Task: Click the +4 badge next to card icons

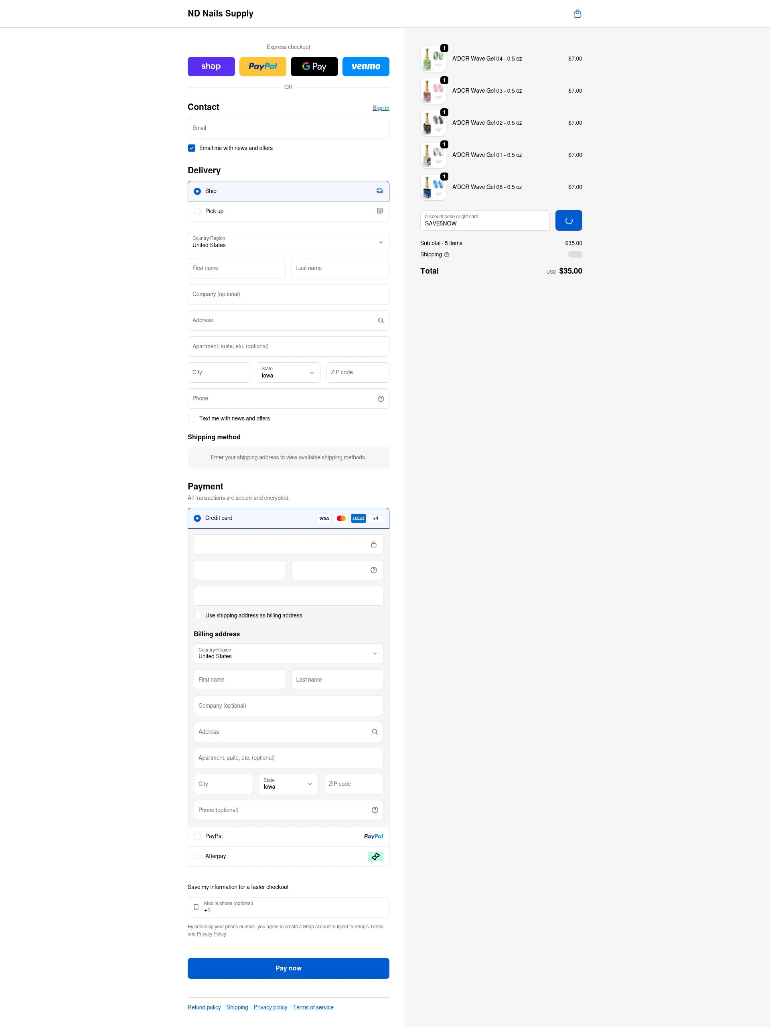Action: tap(375, 518)
